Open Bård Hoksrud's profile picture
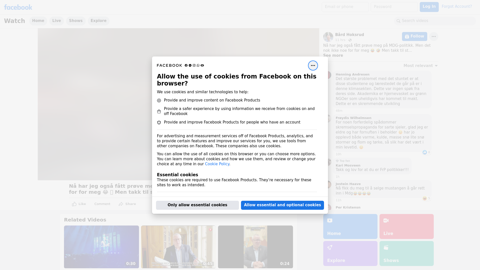This screenshot has height=270, width=480. 328,37
